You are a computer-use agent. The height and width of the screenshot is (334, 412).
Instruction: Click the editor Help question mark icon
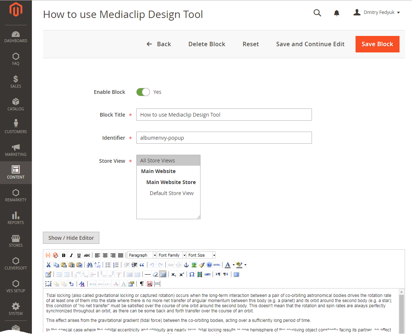209,265
